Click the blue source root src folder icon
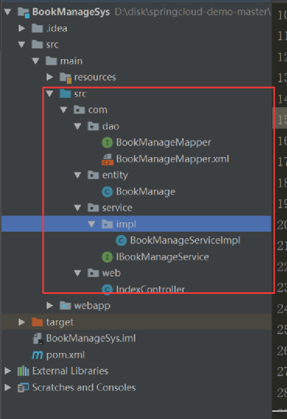The image size is (287, 419). (65, 93)
